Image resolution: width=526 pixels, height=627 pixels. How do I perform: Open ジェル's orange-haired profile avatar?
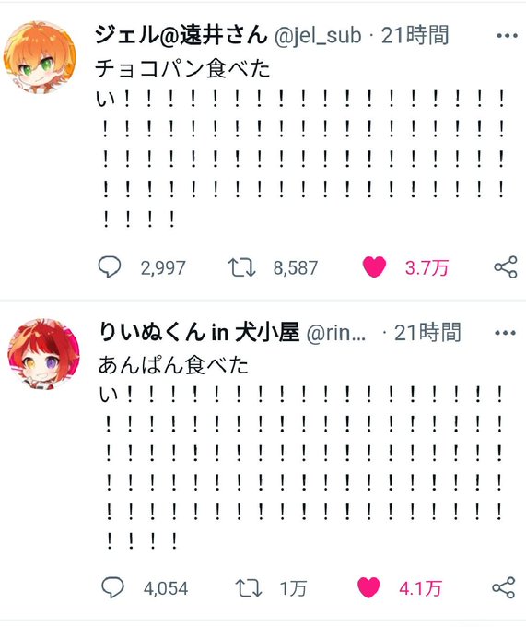point(40,57)
